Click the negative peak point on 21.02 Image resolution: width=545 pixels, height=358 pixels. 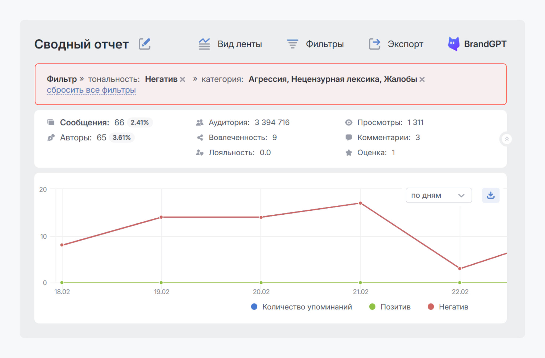(360, 203)
